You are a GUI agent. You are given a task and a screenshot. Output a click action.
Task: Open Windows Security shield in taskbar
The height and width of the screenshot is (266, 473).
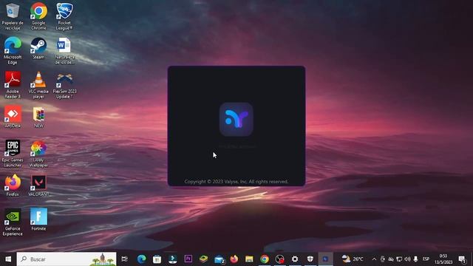[310, 259]
